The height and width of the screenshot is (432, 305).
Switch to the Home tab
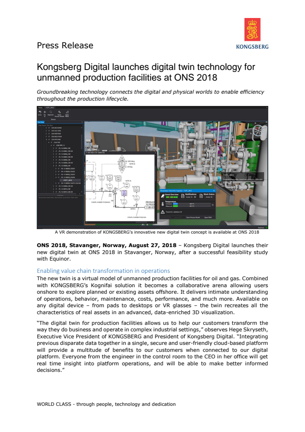coord(40,108)
